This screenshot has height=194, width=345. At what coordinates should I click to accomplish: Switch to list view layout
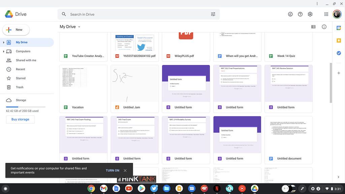pos(313,27)
